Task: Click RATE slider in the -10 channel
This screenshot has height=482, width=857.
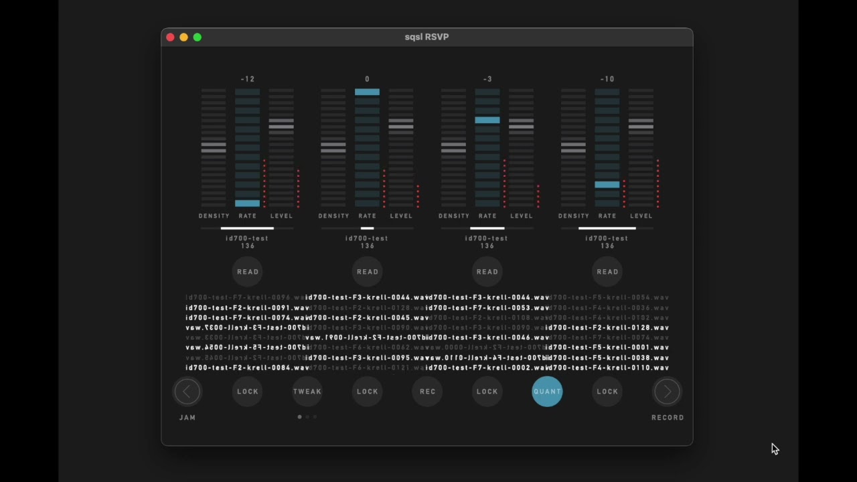Action: 607,148
